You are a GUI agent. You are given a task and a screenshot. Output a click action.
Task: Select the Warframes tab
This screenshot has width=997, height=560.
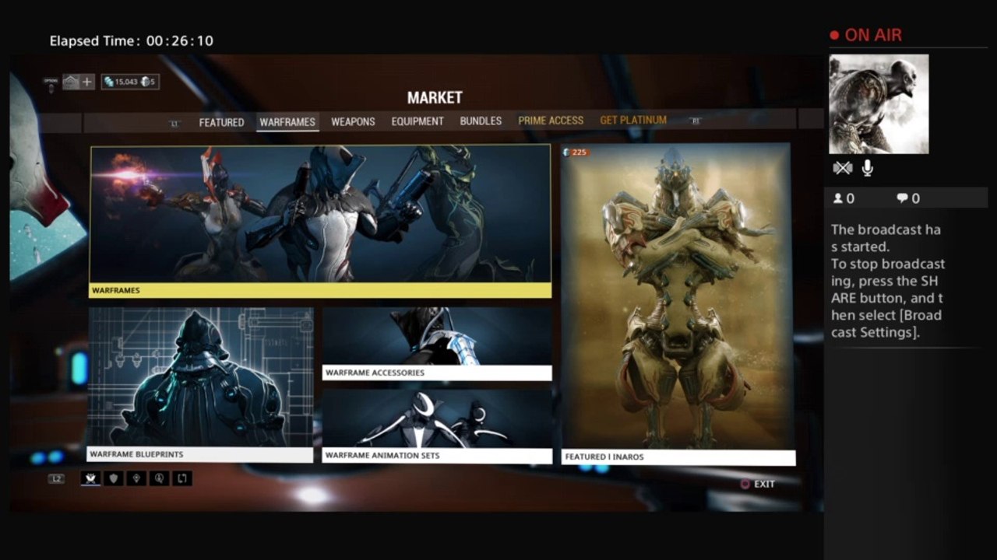point(287,122)
